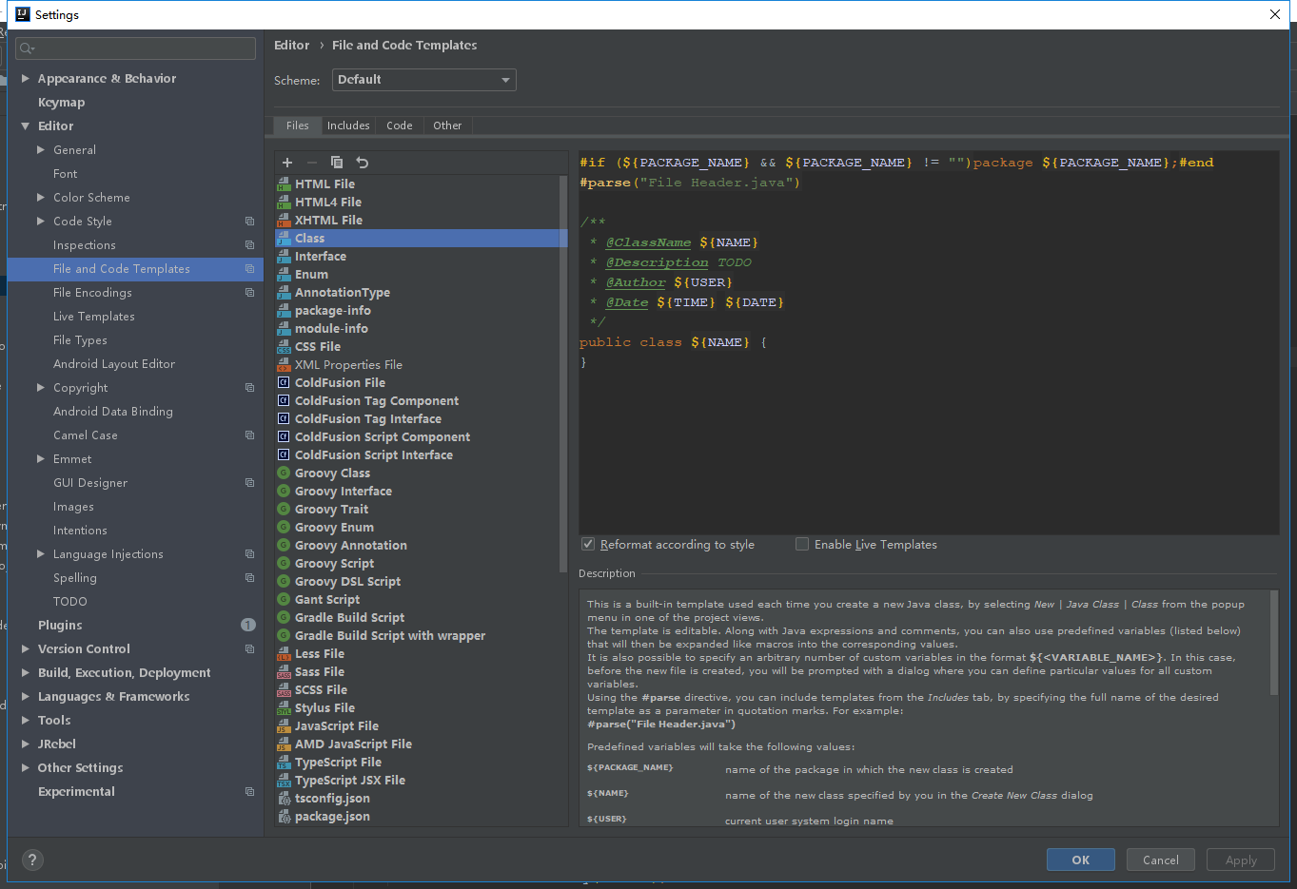Click the Stylus File icon
Image resolution: width=1297 pixels, height=889 pixels.
tap(284, 708)
